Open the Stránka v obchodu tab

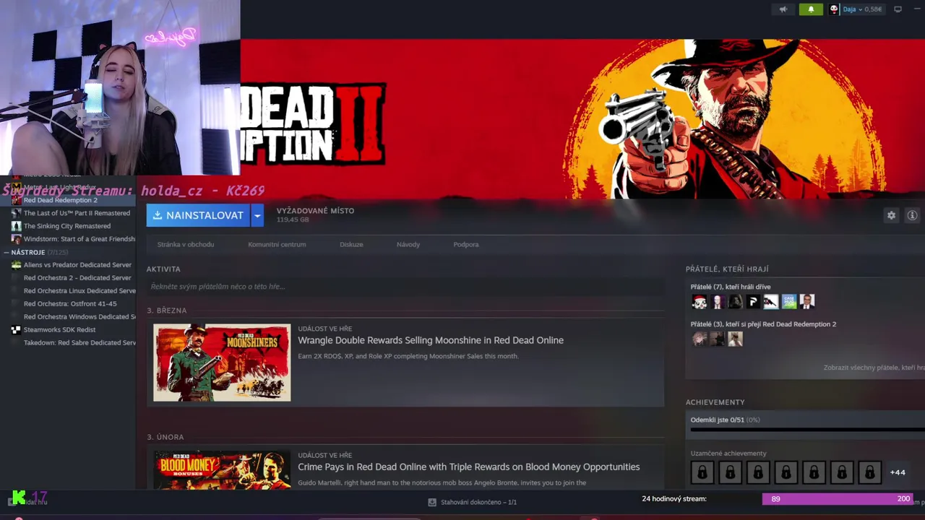click(x=186, y=244)
